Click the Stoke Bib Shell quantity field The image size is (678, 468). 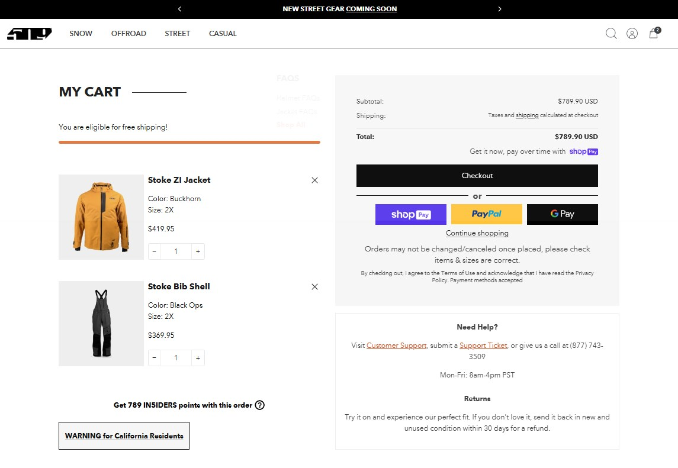click(x=176, y=358)
